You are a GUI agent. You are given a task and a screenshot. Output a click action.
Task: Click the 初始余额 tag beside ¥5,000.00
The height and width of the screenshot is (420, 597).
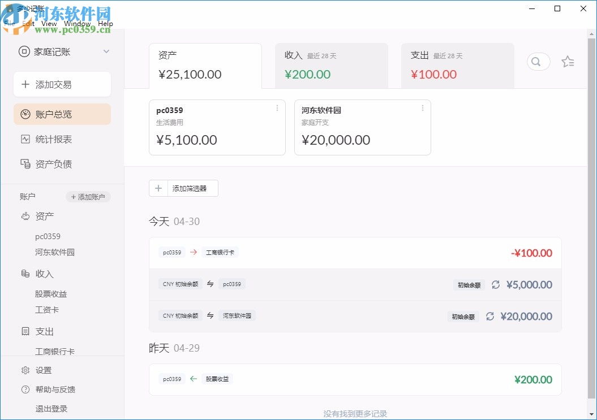(469, 285)
